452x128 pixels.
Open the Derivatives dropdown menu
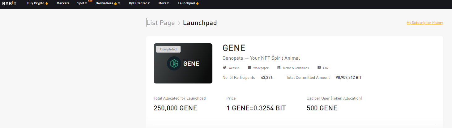tap(108, 3)
